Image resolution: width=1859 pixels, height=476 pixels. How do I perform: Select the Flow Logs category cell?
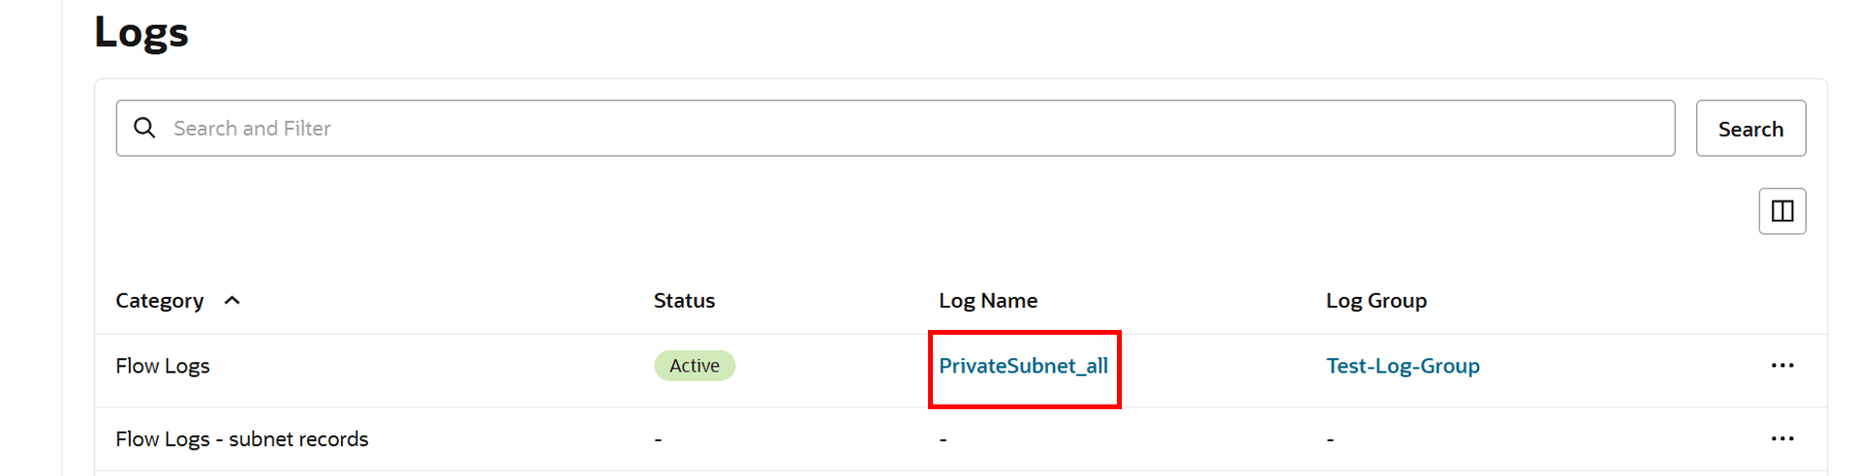coord(163,366)
